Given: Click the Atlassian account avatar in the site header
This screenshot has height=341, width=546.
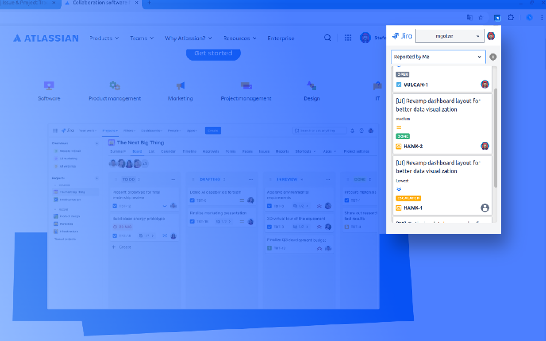Looking at the screenshot, I should pos(365,38).
